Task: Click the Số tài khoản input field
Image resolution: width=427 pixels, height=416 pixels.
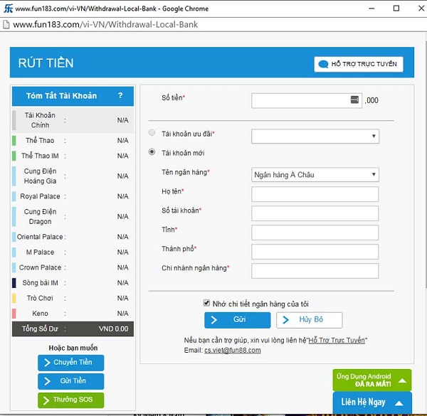Action: coord(315,213)
